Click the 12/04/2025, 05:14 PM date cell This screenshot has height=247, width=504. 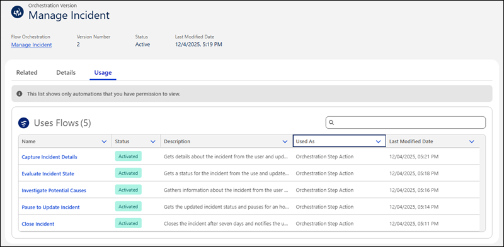pyautogui.click(x=414, y=207)
